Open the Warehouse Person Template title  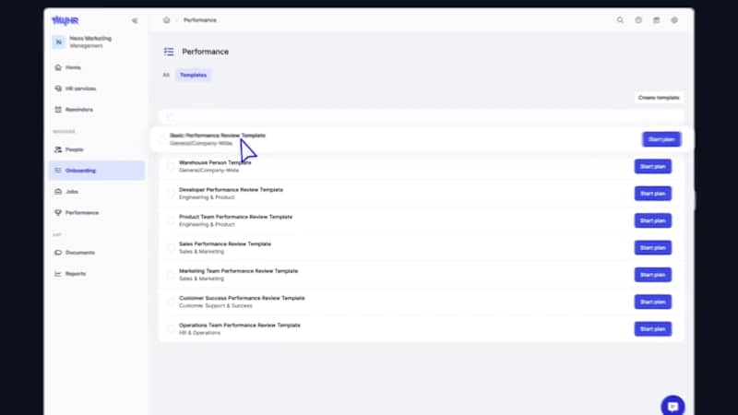click(x=215, y=163)
